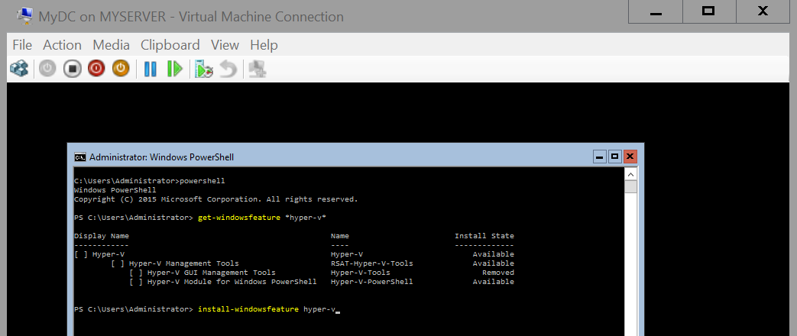The height and width of the screenshot is (336, 797).
Task: Open the View menu
Action: pos(225,45)
